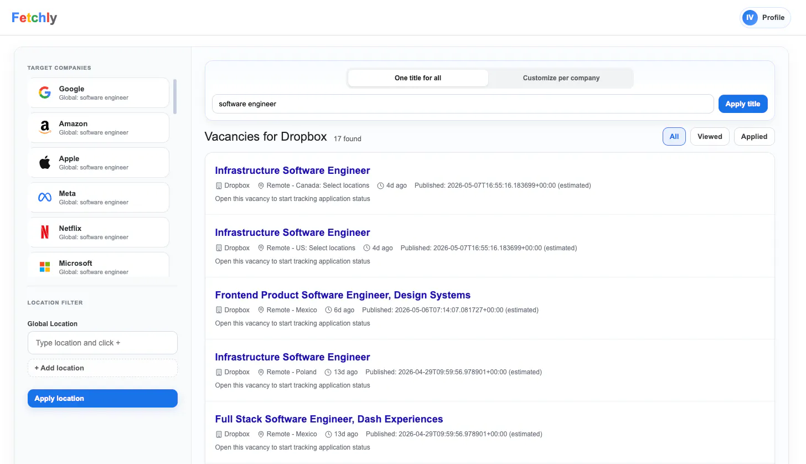Select Netflix company card
The image size is (806, 464).
pos(98,232)
